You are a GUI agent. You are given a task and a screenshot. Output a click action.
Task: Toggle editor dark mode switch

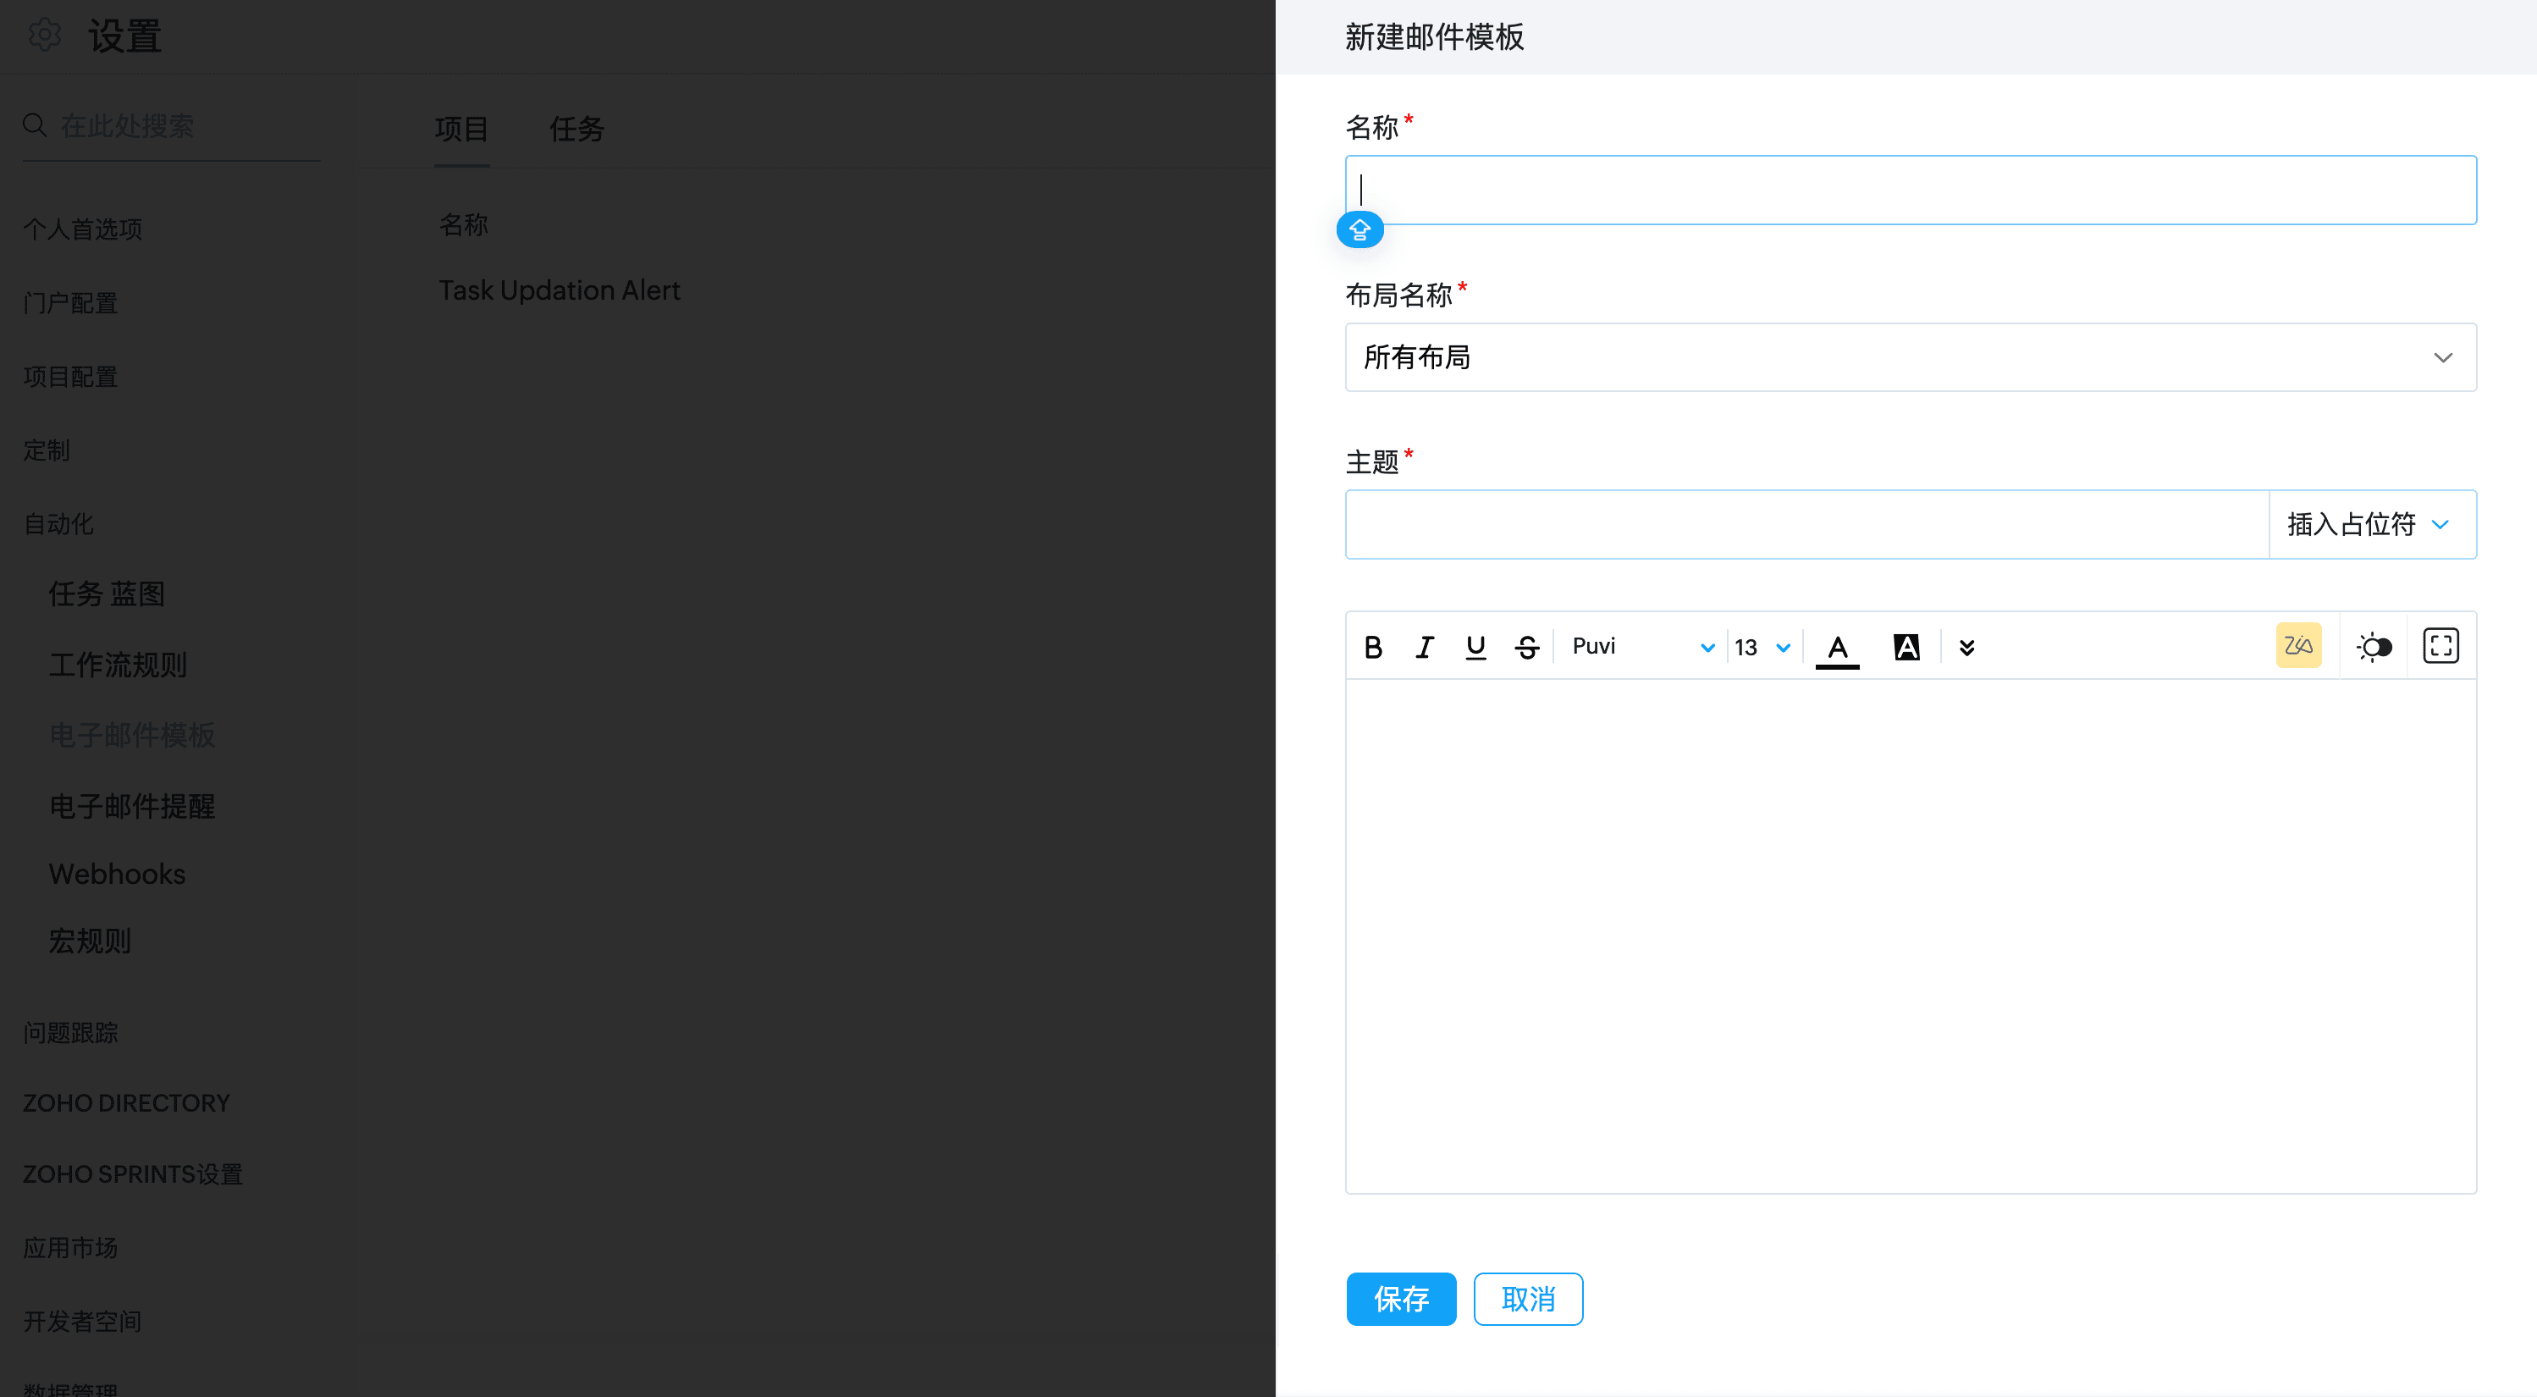pyautogui.click(x=2374, y=647)
